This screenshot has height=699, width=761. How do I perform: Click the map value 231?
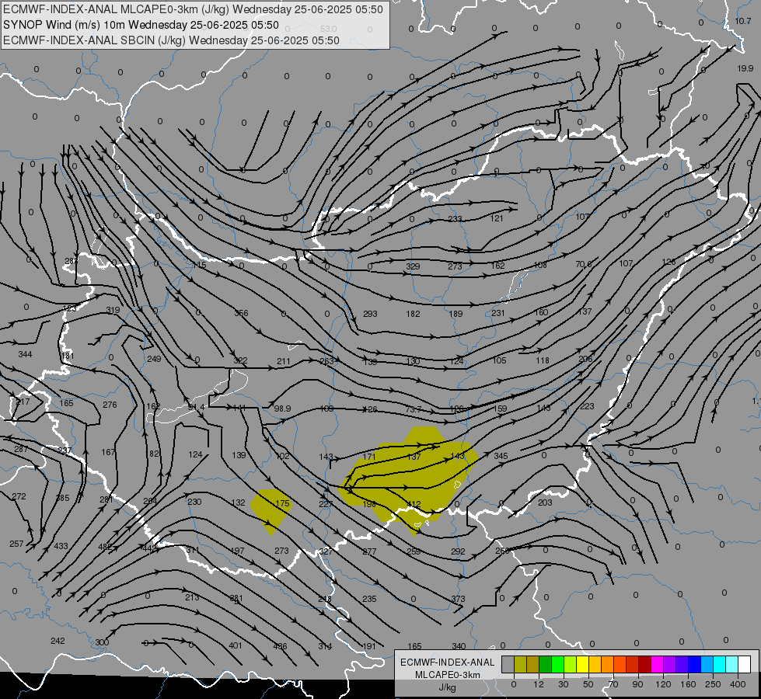[498, 313]
